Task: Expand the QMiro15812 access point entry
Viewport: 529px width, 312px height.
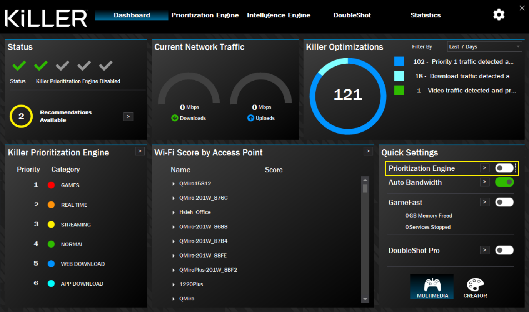Action: click(174, 184)
